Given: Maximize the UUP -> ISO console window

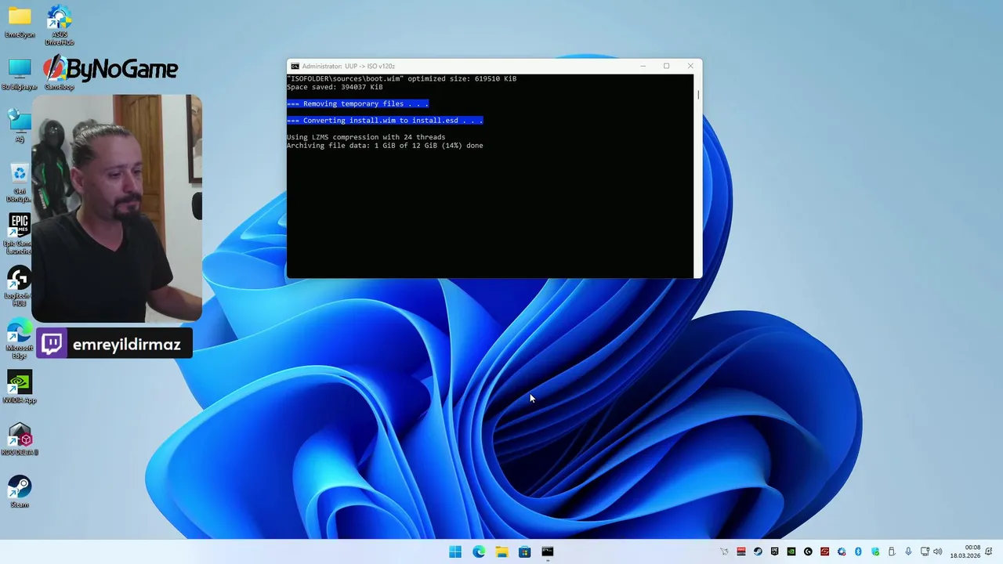Looking at the screenshot, I should 666,66.
